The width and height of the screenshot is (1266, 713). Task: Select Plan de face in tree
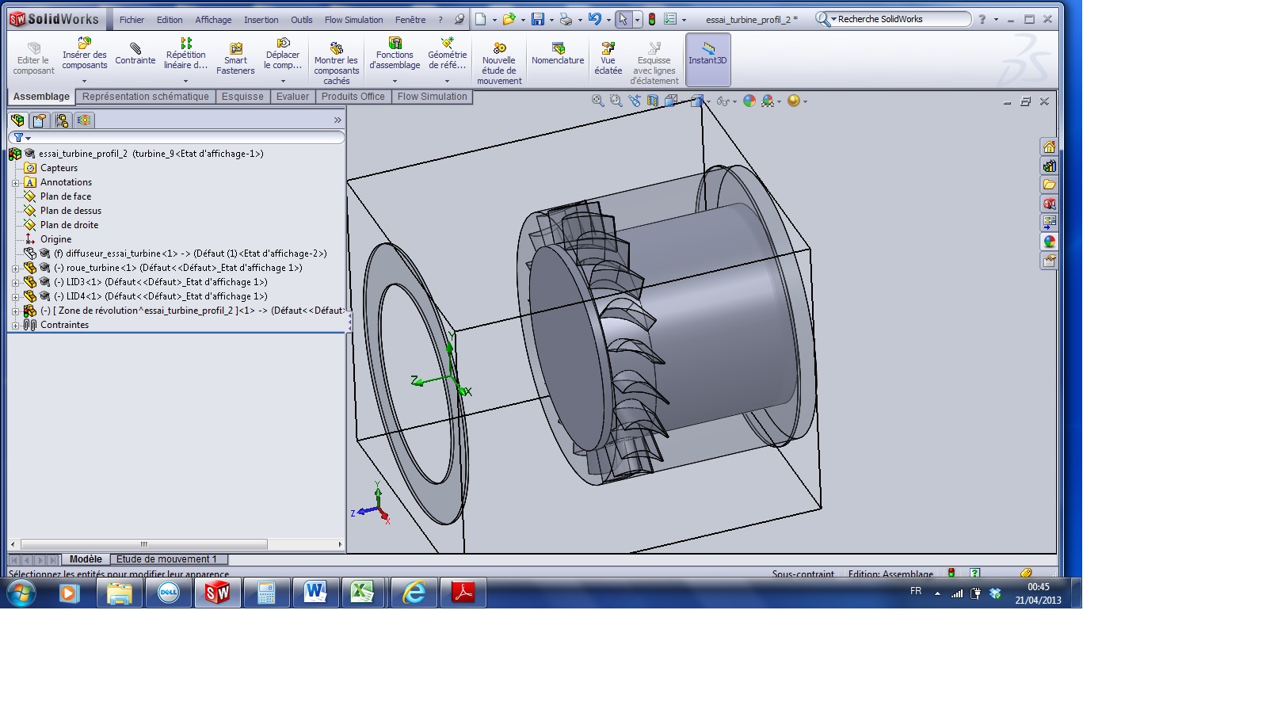click(x=66, y=196)
